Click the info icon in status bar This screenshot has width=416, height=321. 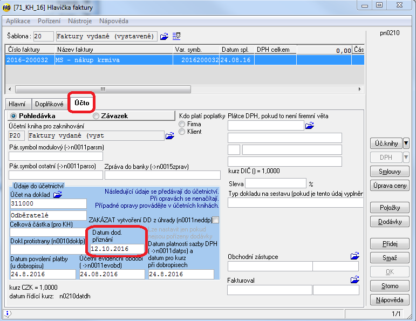click(x=8, y=313)
